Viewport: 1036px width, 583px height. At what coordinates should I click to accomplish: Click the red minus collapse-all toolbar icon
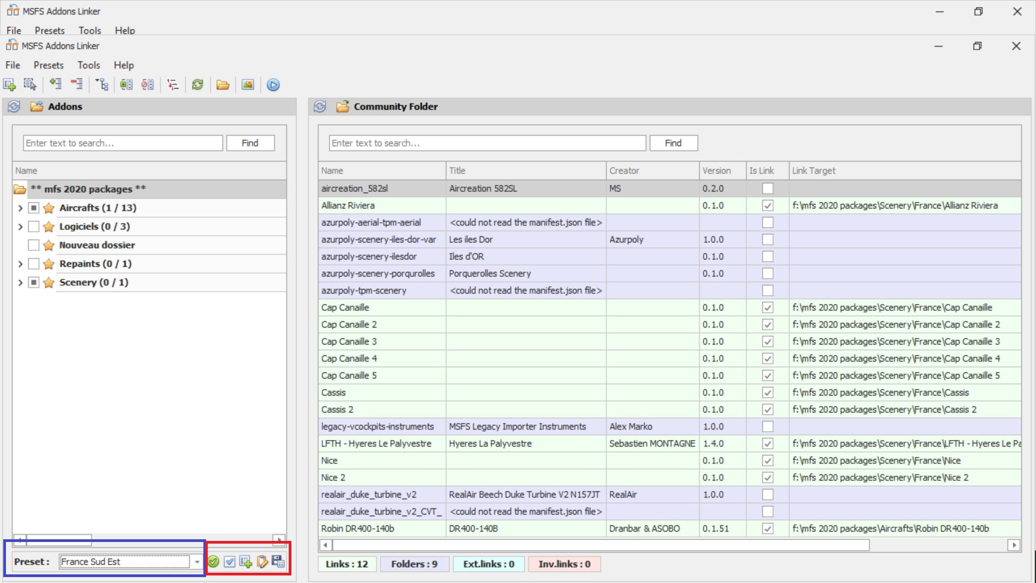tap(77, 84)
